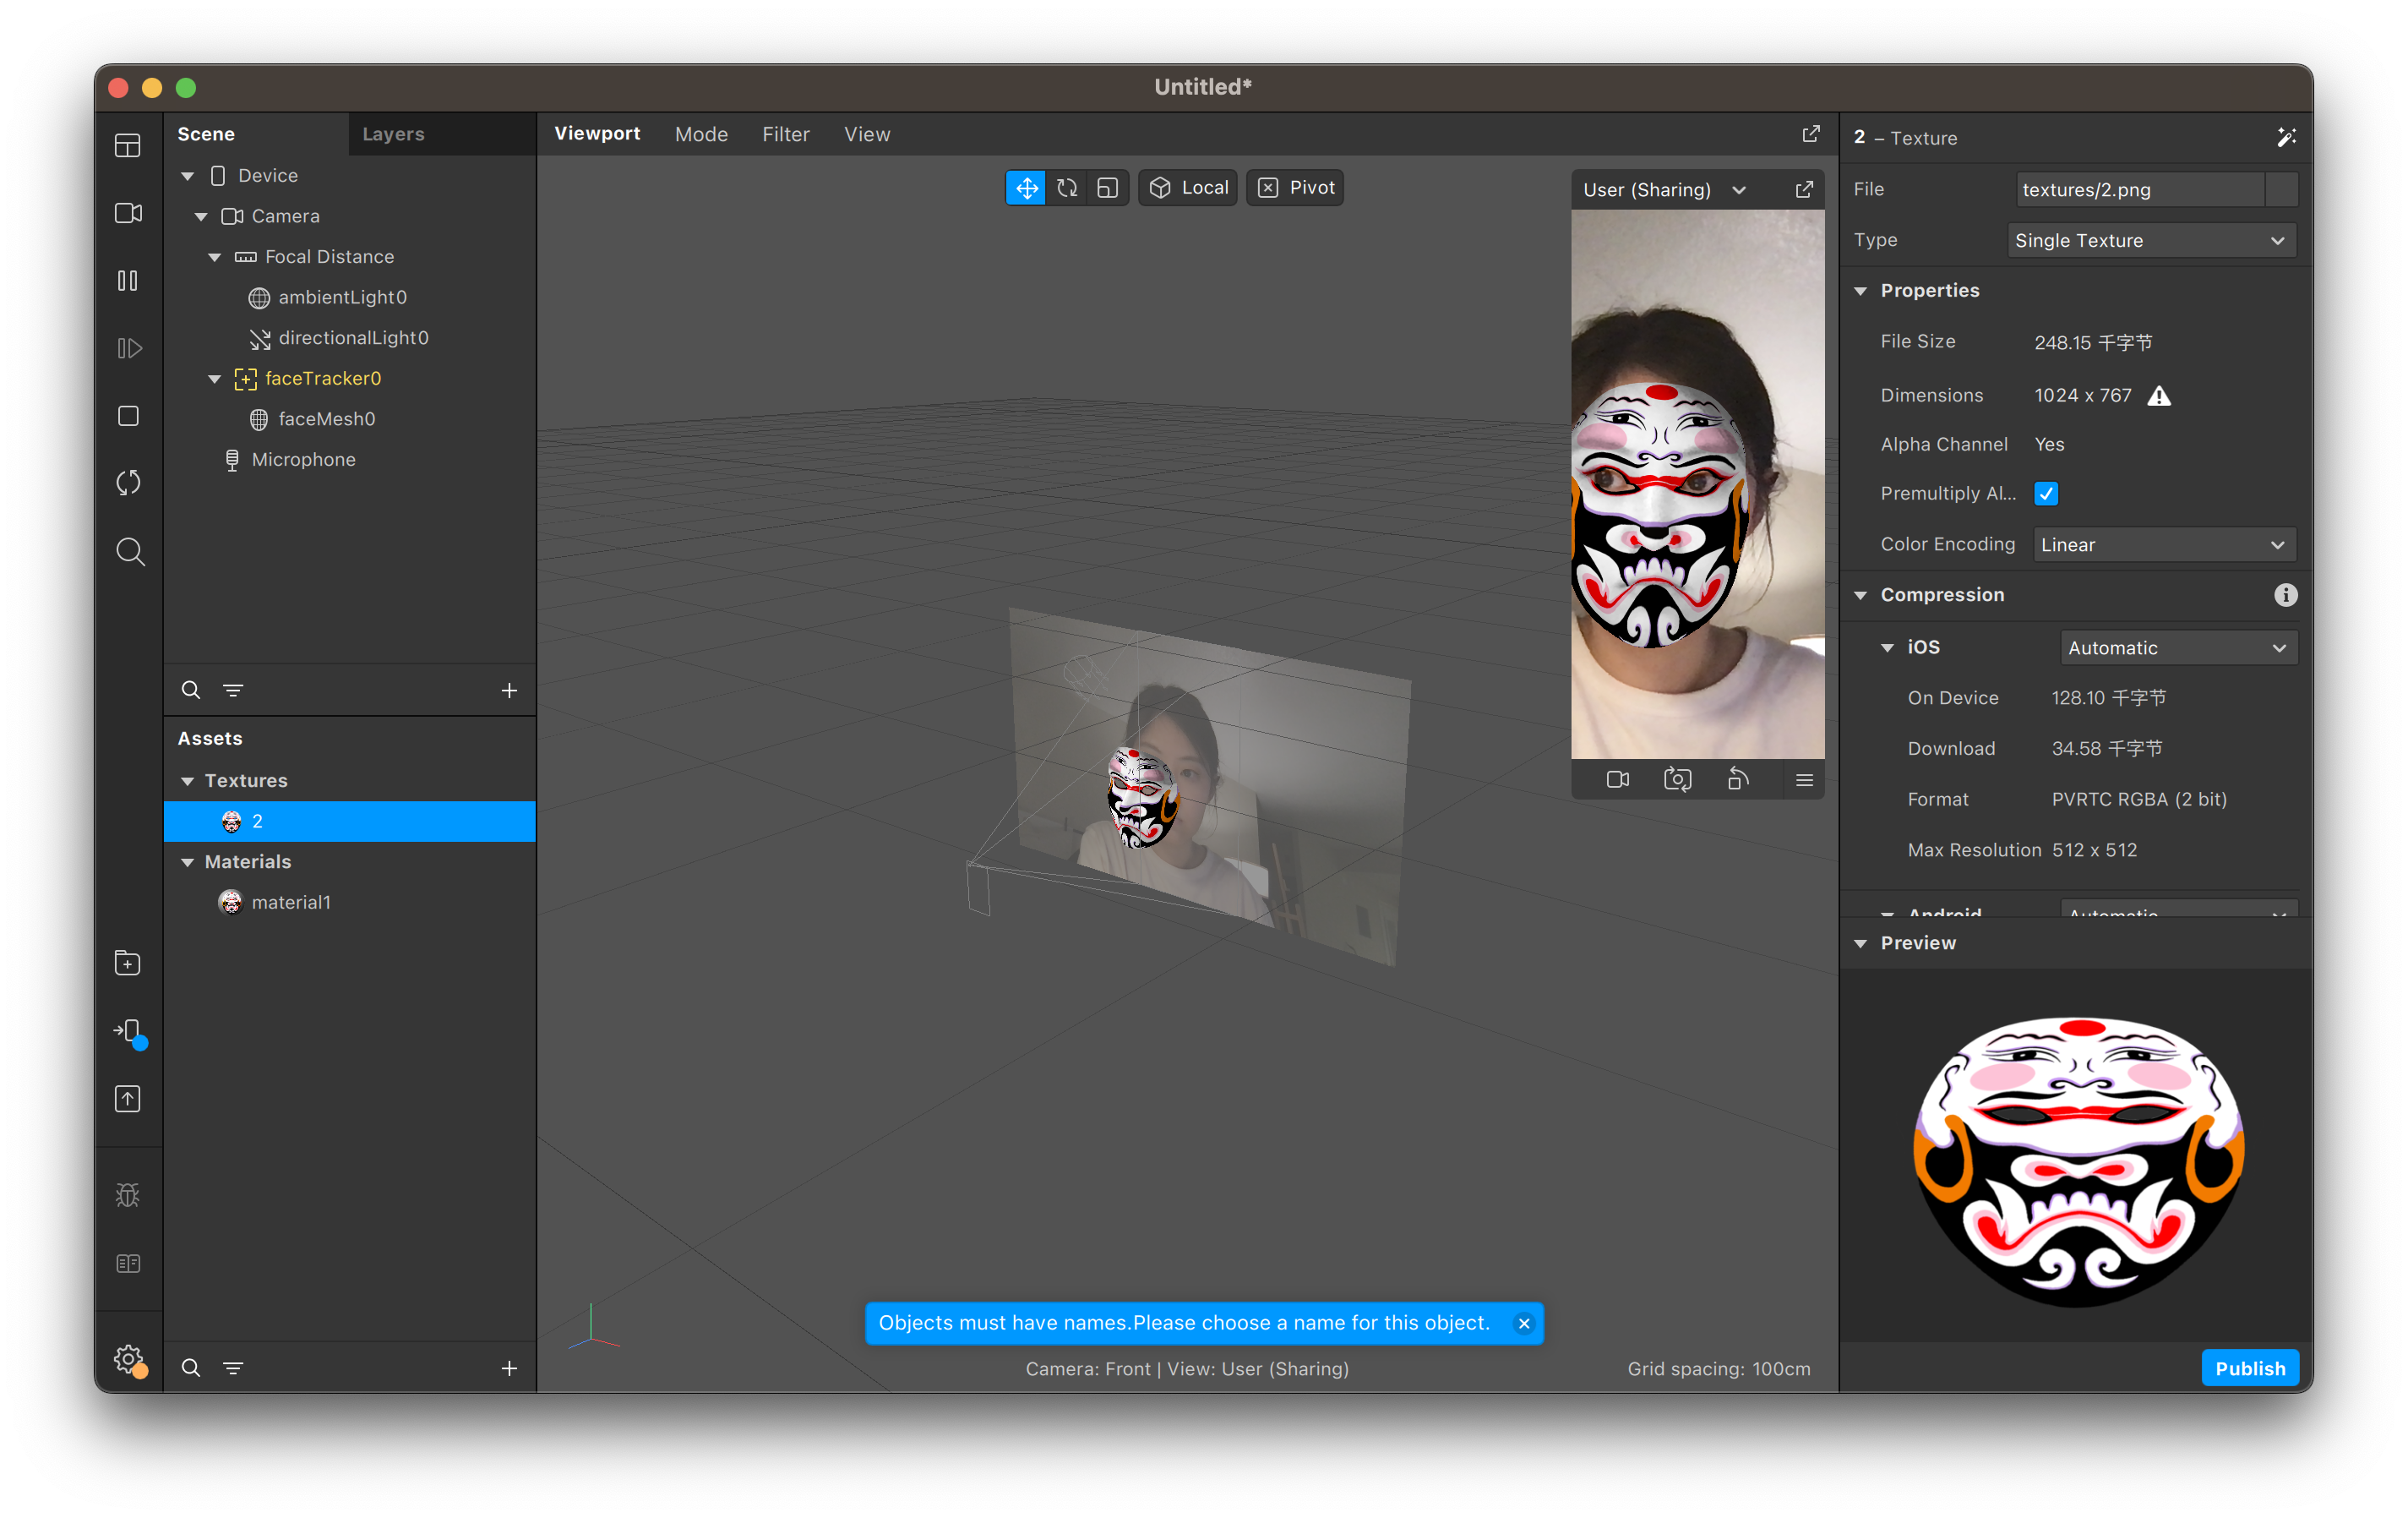Click the simulator video record icon
Screen dimensions: 2408x1518
(x=1617, y=779)
